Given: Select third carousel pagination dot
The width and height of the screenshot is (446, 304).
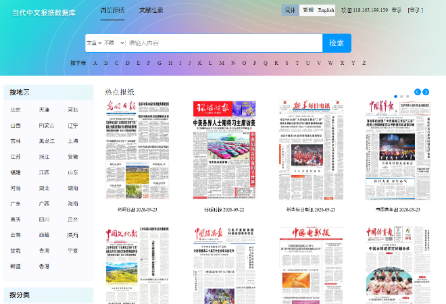Looking at the screenshot, I should click(x=407, y=97).
